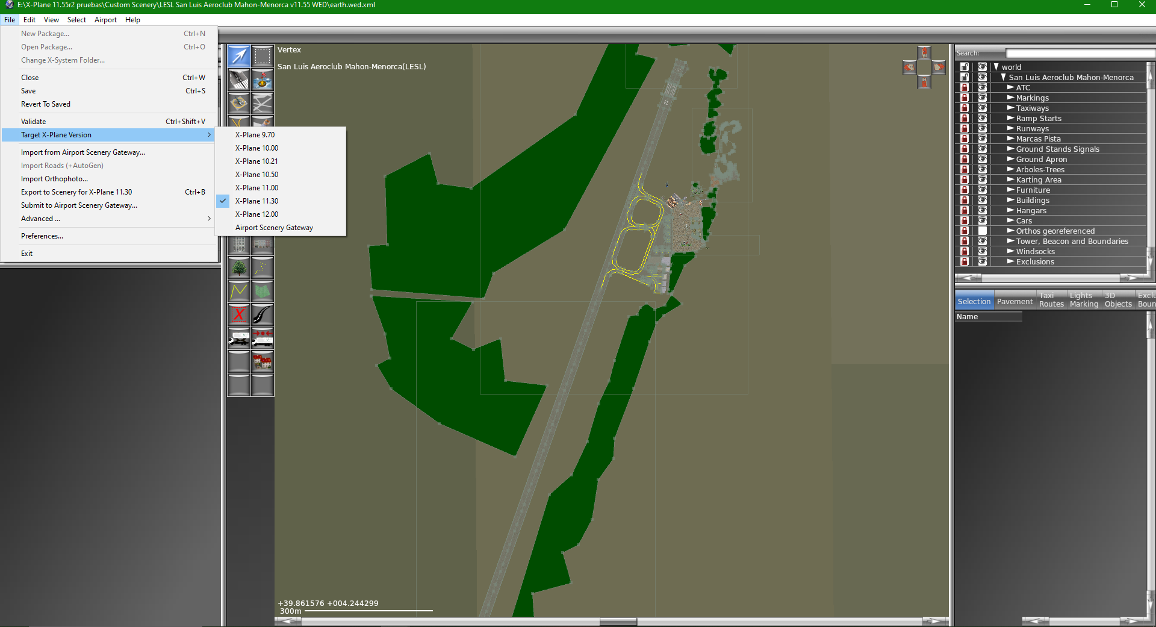
Task: Select the Object placement houses tool
Action: point(263,361)
